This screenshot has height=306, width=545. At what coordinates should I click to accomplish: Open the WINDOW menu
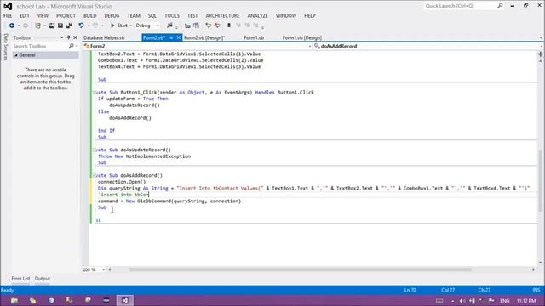(x=286, y=15)
